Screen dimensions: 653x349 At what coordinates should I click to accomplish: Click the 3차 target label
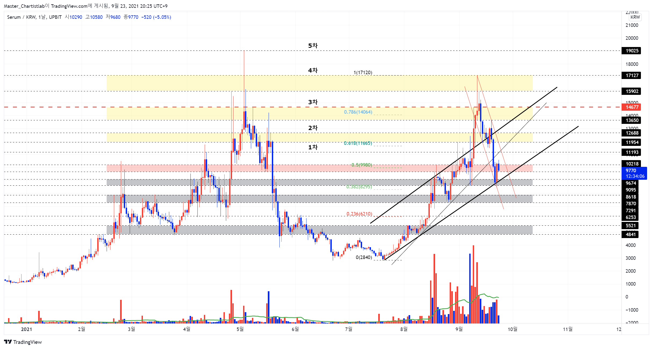point(313,102)
